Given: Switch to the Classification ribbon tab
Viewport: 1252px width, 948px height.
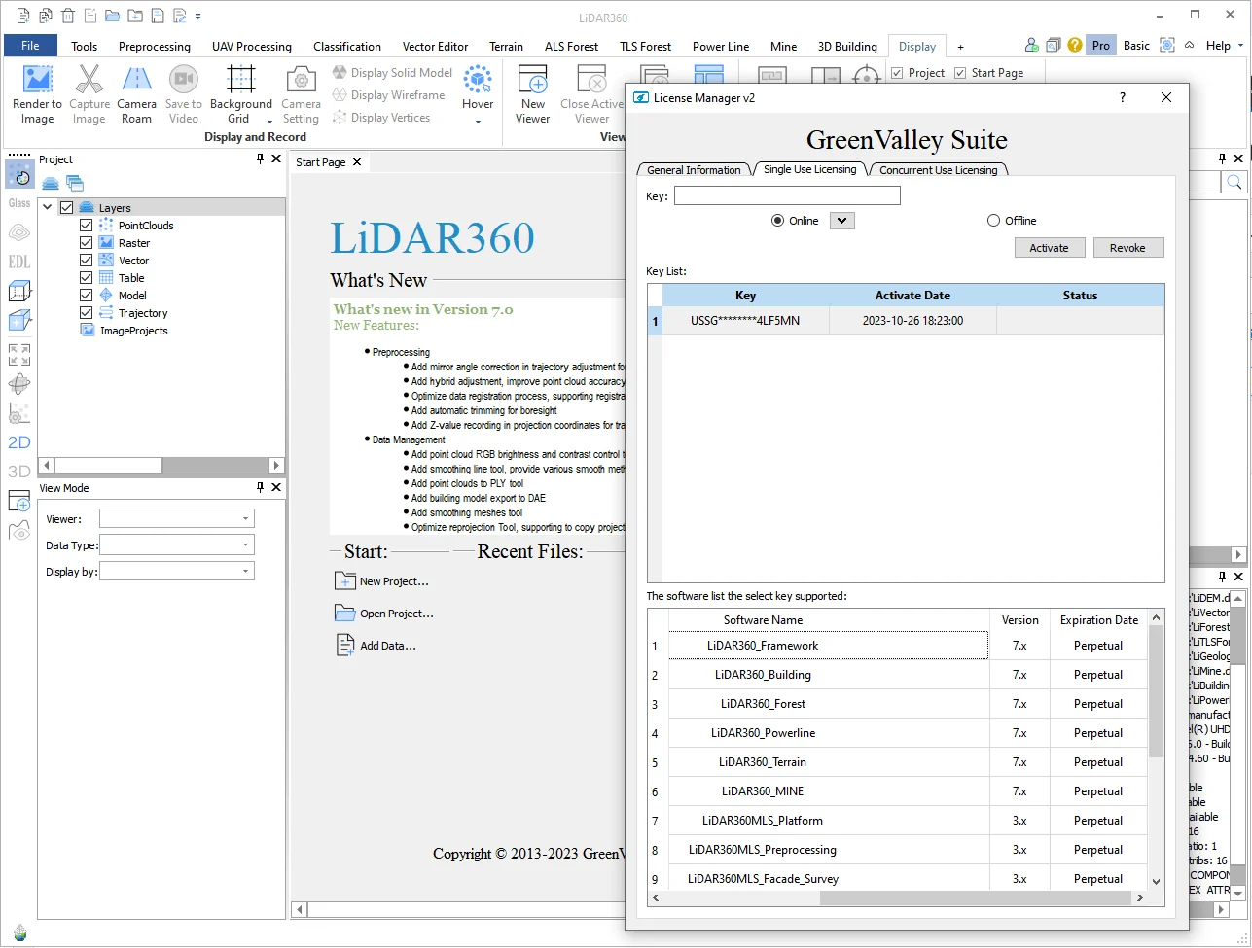Looking at the screenshot, I should 347,46.
